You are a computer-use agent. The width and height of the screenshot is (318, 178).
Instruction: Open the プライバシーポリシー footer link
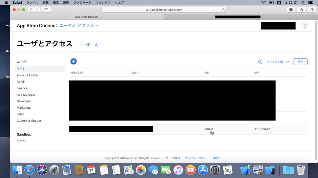coord(196,158)
